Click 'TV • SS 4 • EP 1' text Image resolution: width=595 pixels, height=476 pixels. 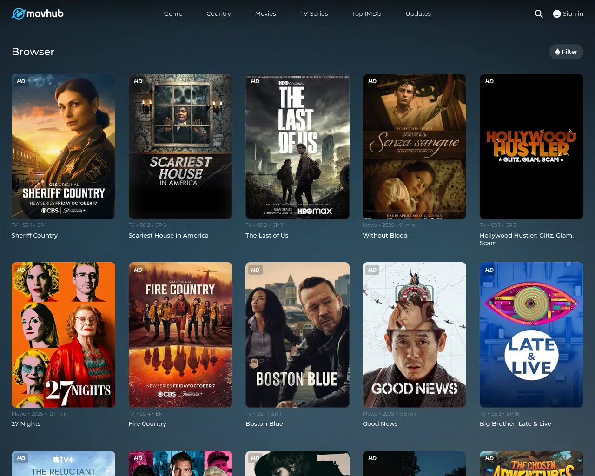tap(147, 414)
